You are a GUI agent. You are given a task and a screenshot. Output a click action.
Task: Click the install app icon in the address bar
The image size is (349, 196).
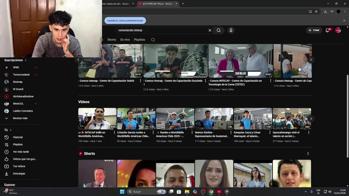tap(310, 11)
